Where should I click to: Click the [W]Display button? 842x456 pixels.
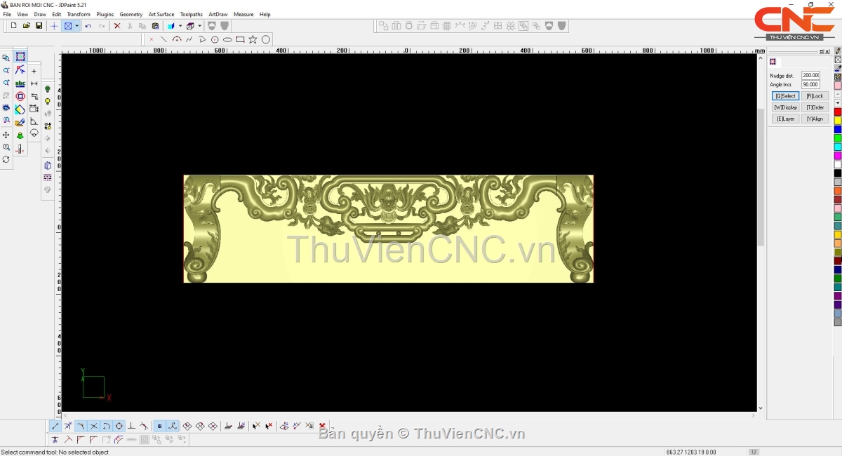coord(785,107)
